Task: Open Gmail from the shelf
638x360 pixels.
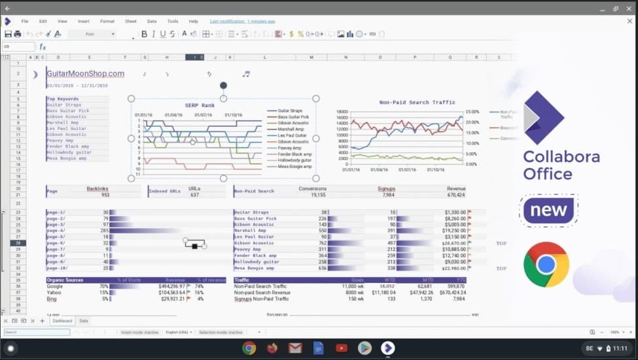Action: click(295, 348)
